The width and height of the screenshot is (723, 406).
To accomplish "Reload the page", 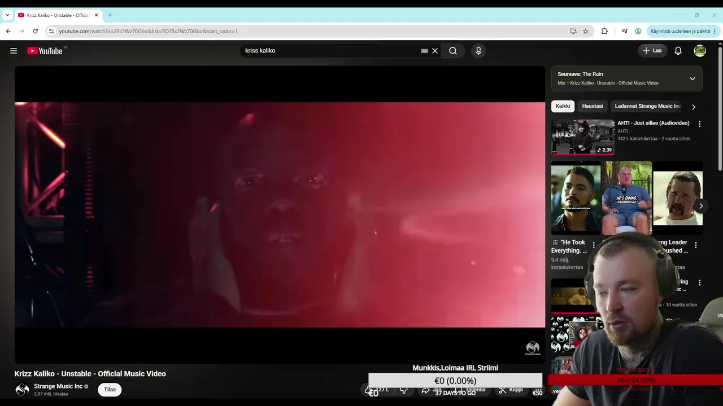I will pyautogui.click(x=36, y=31).
